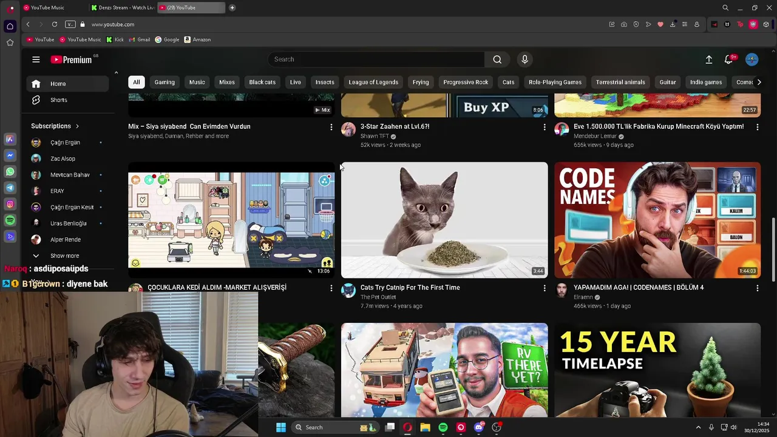The height and width of the screenshot is (437, 777).
Task: Open a new browser tab
Action: [232, 8]
